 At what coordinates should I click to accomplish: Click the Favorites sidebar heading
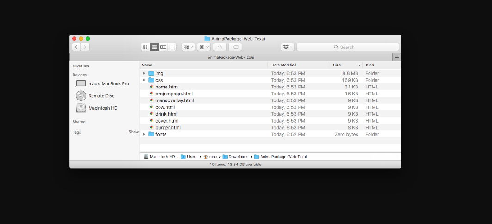80,66
